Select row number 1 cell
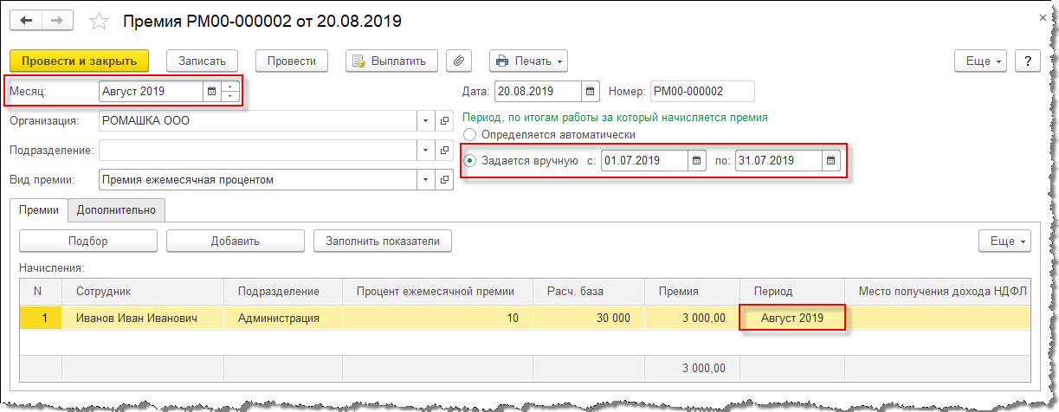The height and width of the screenshot is (412, 1059). [40, 318]
